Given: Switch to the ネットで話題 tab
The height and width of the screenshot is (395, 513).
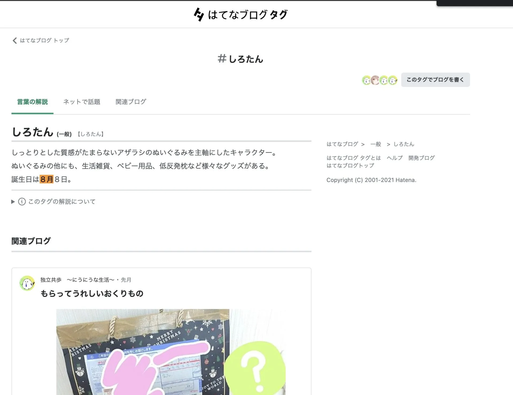Looking at the screenshot, I should coord(81,102).
